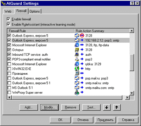
Task: Enable the WinProxy Super server checkbox
Action: (9, 92)
